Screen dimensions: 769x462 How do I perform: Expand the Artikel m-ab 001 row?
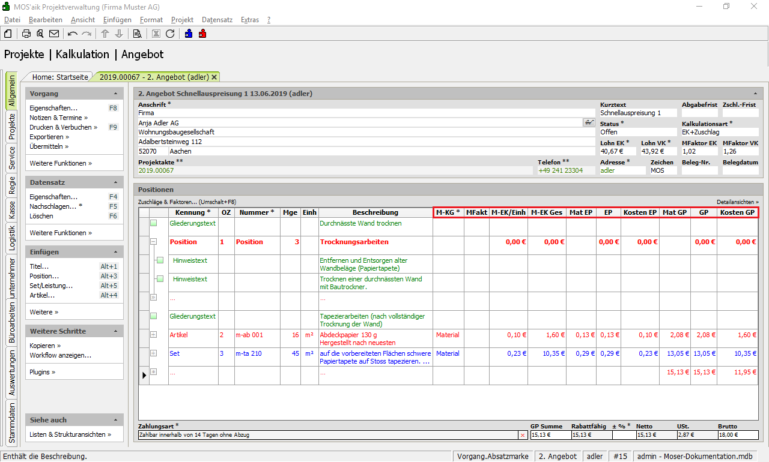pos(154,335)
